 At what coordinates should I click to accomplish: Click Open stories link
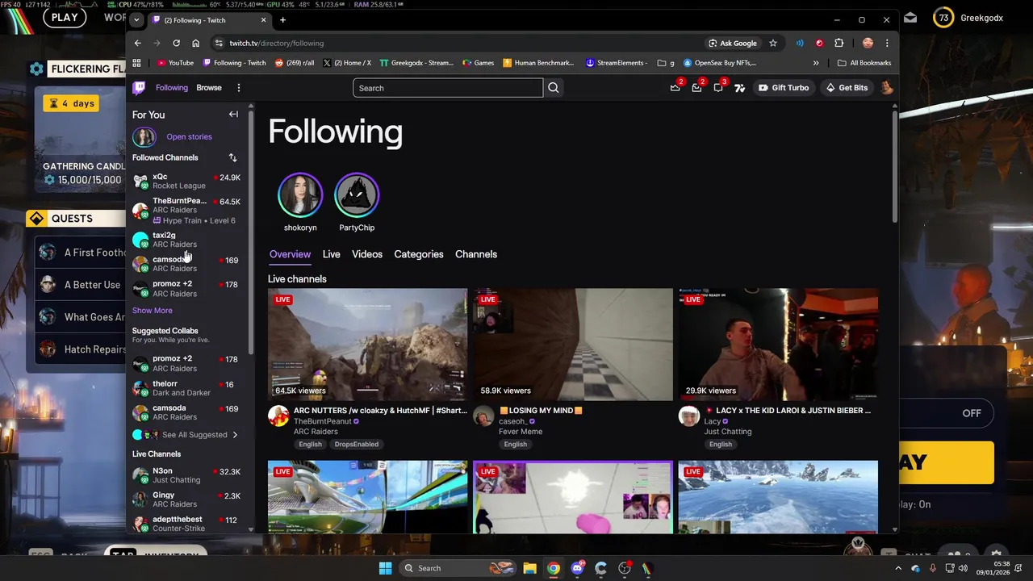coord(189,137)
